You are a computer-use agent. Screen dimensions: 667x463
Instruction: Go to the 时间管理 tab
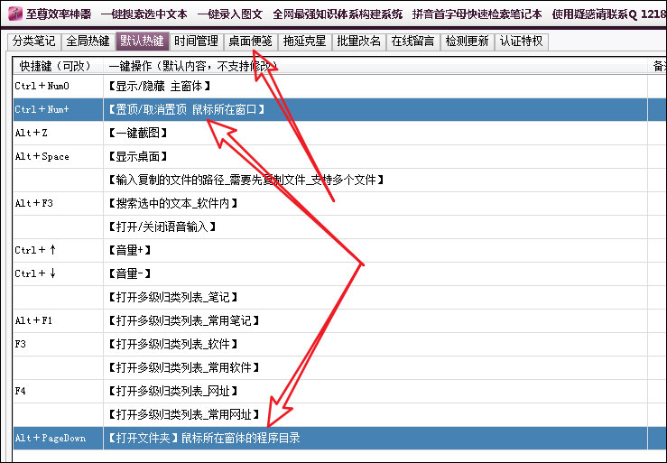click(x=196, y=41)
